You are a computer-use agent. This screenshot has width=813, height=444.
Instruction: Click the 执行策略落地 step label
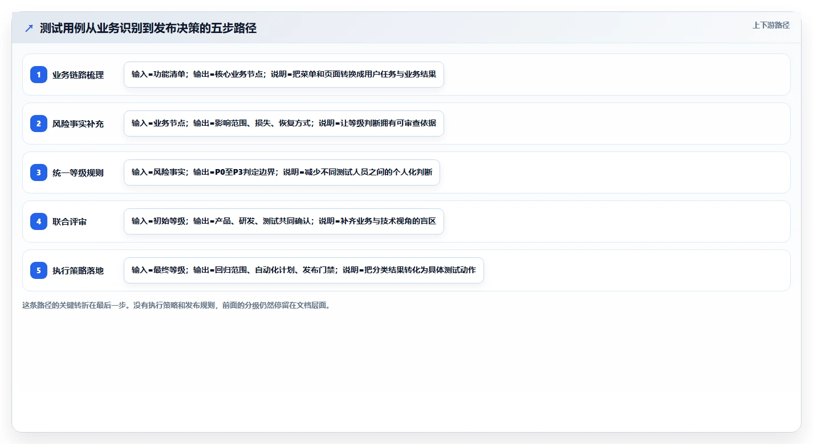pyautogui.click(x=78, y=270)
